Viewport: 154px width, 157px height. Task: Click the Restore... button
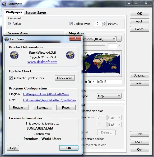pyautogui.click(x=19, y=108)
